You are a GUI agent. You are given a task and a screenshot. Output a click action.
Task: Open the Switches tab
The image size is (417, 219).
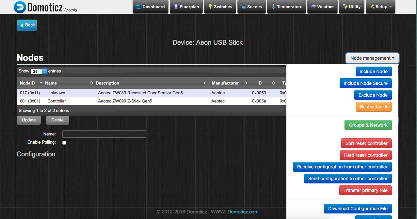tap(220, 7)
